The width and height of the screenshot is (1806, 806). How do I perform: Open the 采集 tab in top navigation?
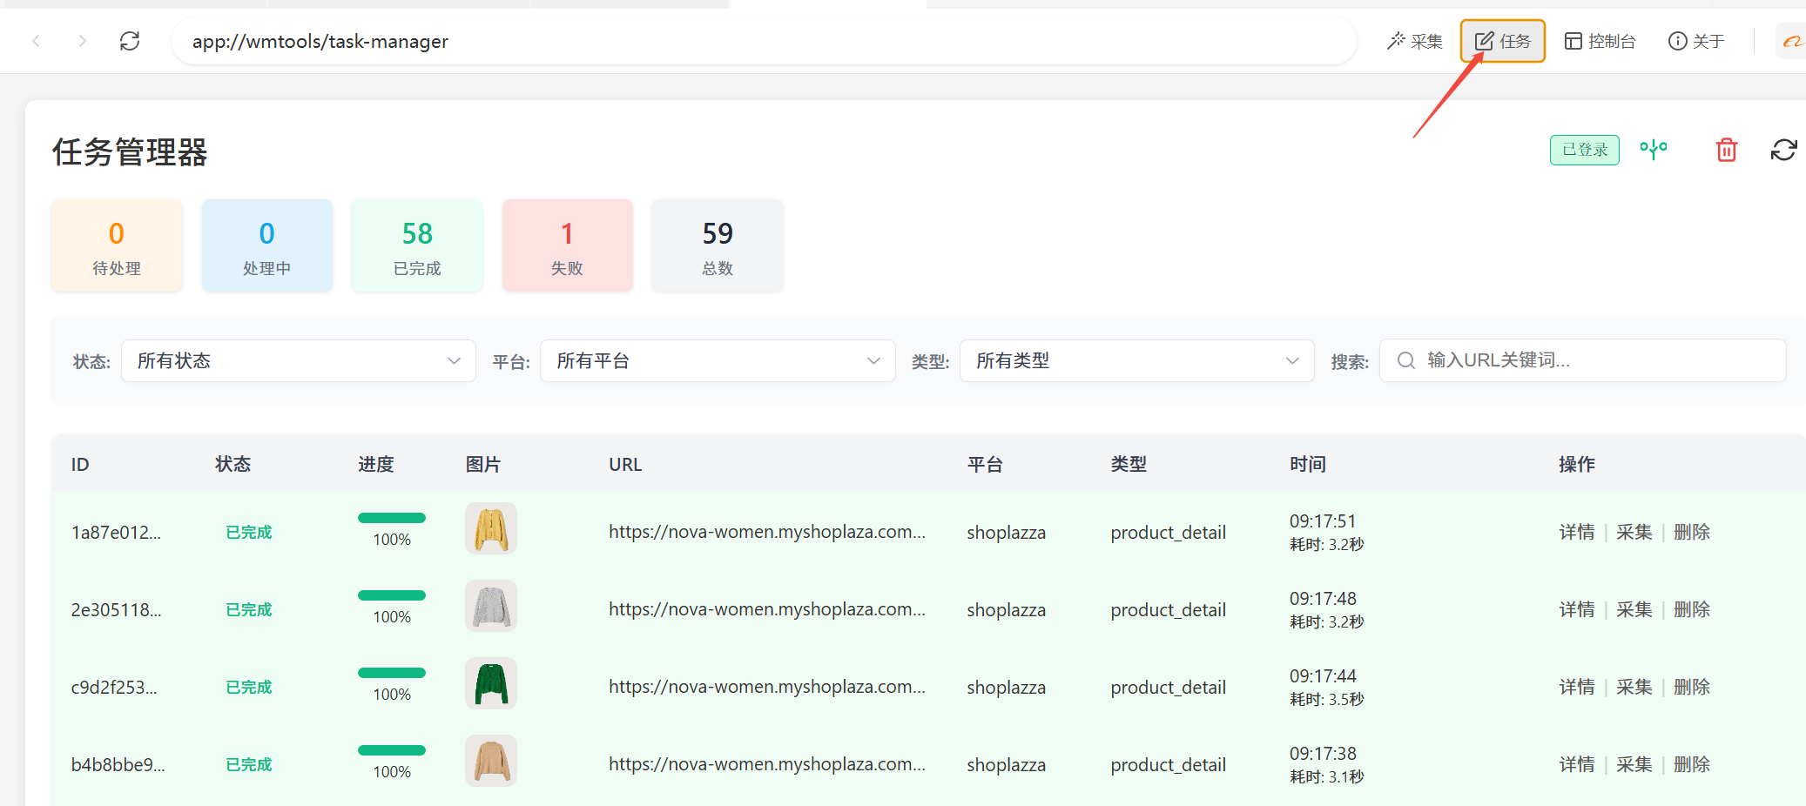[x=1415, y=41]
